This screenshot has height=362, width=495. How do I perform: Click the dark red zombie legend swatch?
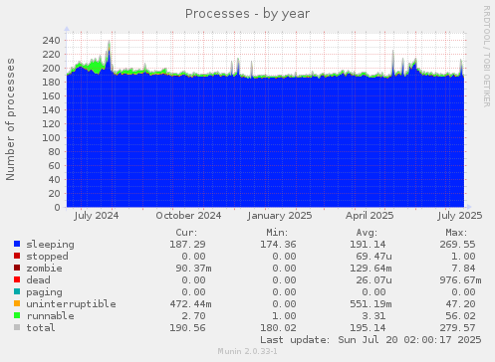pos(17,268)
